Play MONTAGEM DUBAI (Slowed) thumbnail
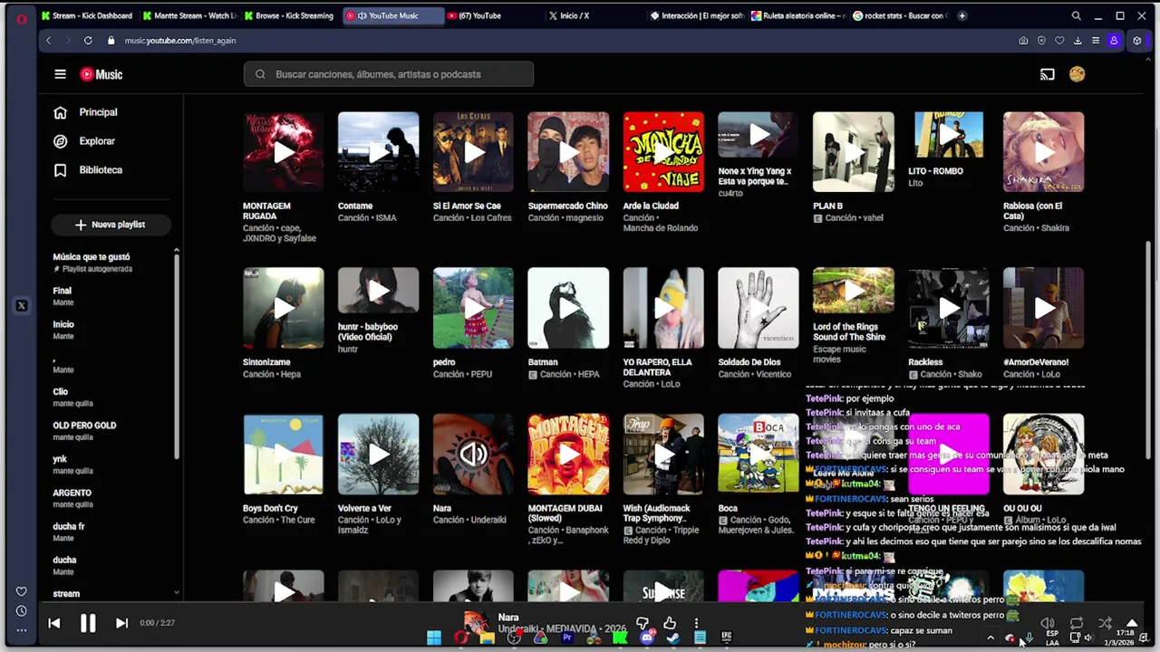Viewport: 1160px width, 652px height. [x=568, y=455]
